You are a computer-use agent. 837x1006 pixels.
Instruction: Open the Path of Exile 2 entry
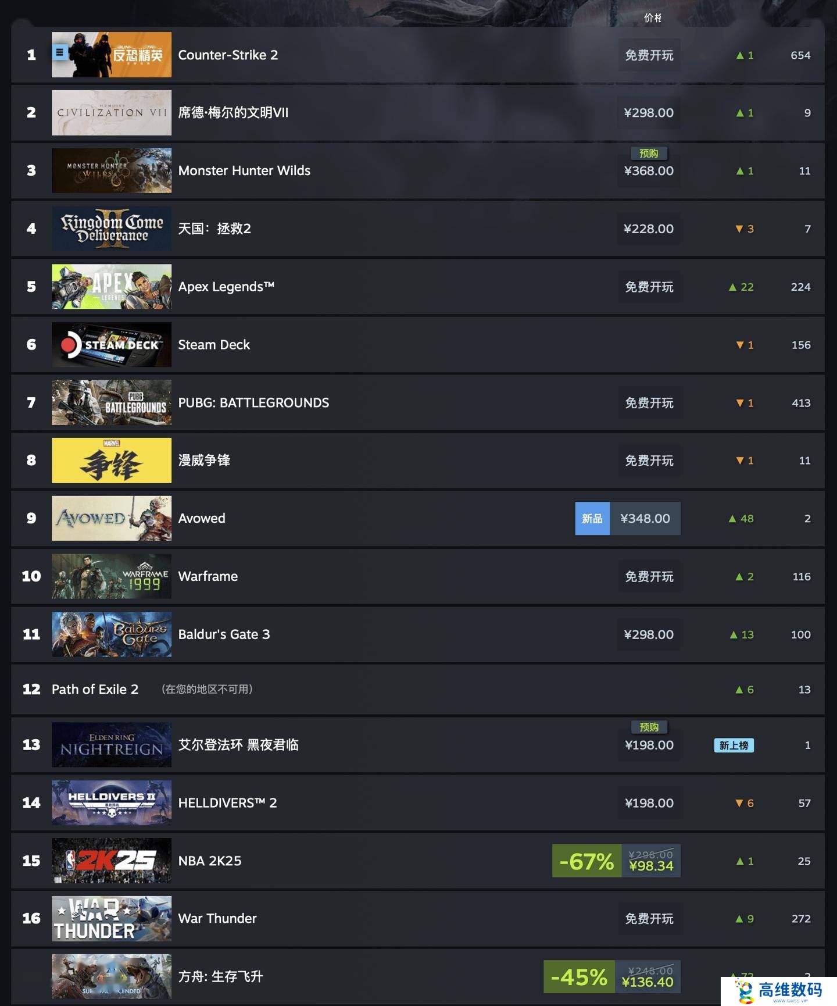point(95,689)
